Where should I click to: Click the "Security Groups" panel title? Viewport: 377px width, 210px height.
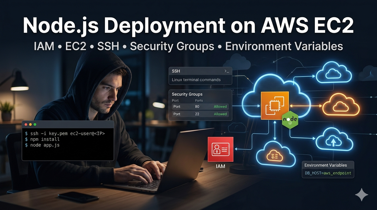click(x=187, y=94)
